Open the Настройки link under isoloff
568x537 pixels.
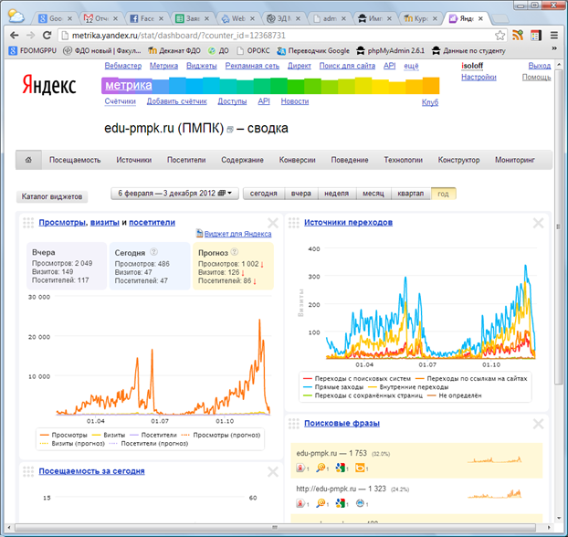479,78
